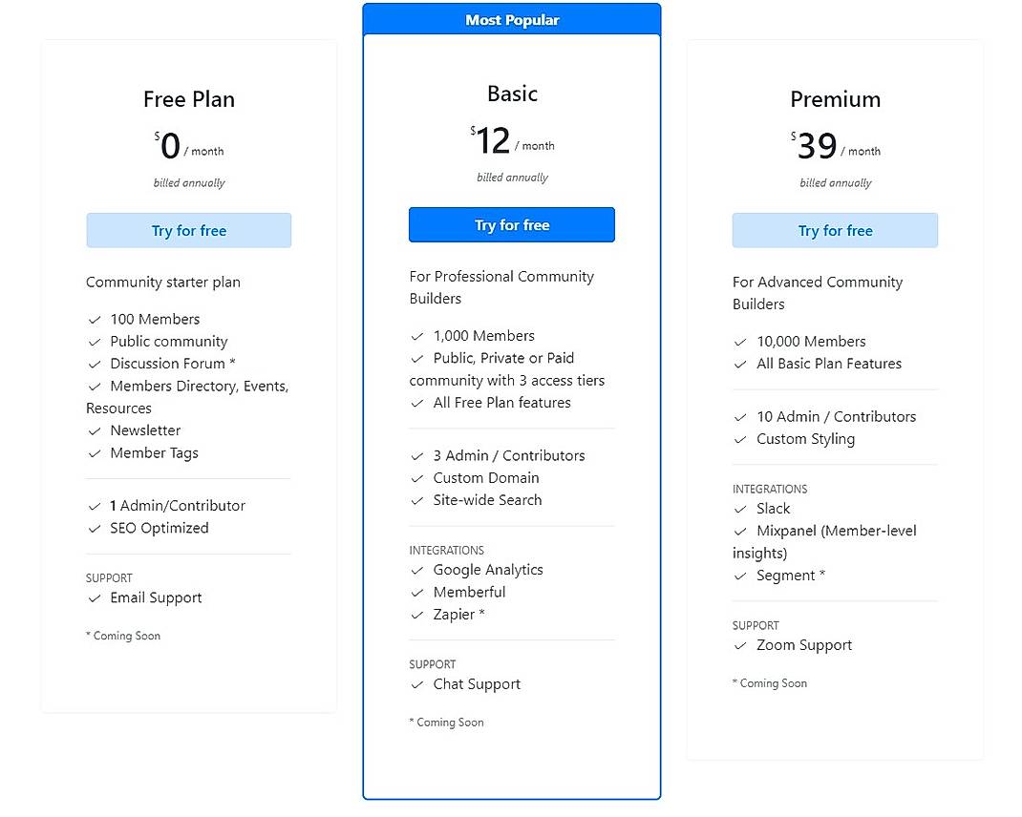Viewport: 1022px width, 817px height.
Task: Click Try for free on Basic plan
Action: click(512, 224)
